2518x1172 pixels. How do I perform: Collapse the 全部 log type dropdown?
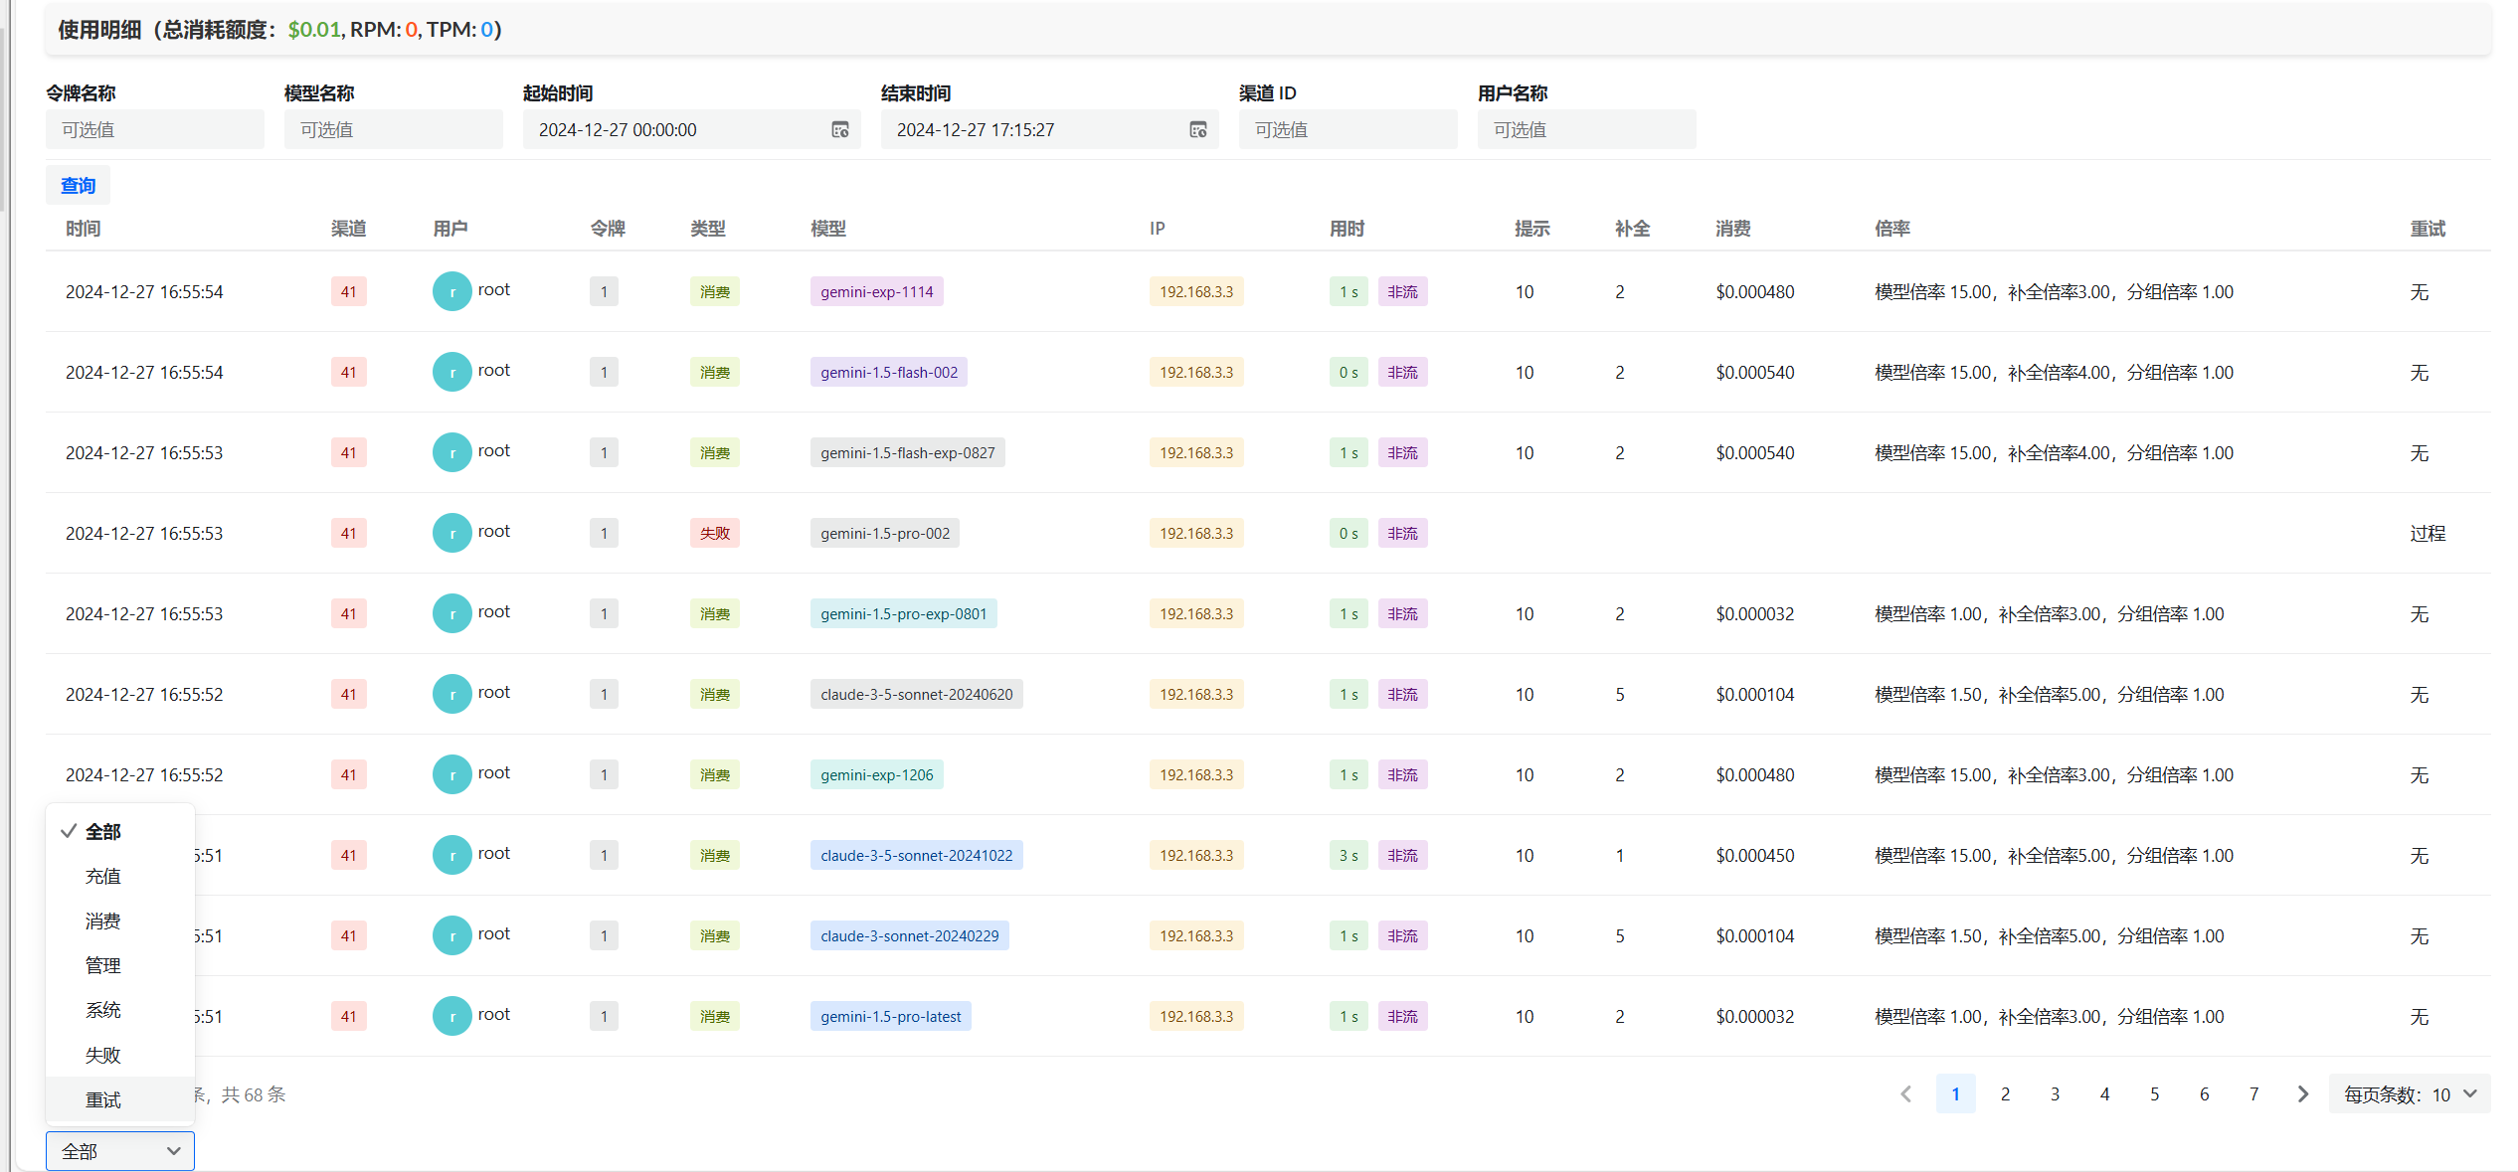coord(120,1151)
